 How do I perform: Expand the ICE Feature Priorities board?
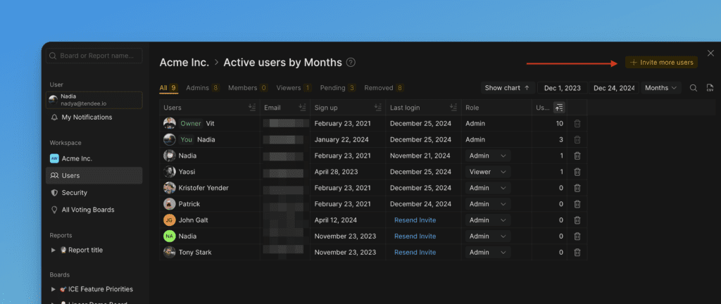(x=54, y=289)
